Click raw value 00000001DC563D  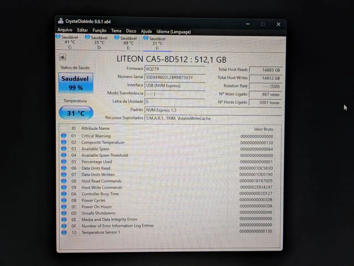click(256, 168)
